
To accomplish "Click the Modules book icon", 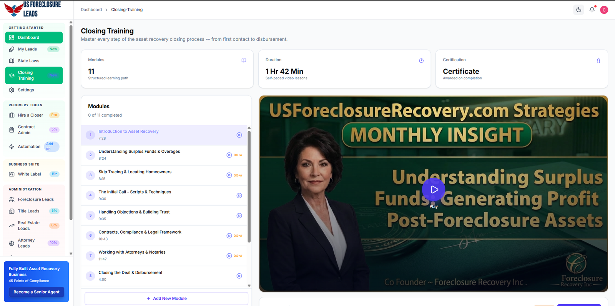I will [244, 60].
